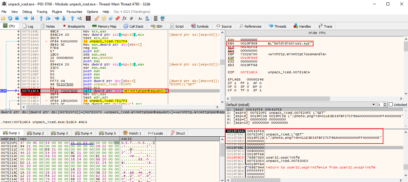Enable the Unlocked checkbox

coord(391,104)
